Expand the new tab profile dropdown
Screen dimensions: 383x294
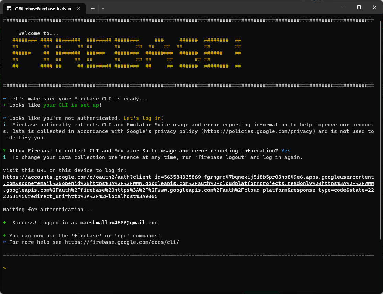tap(103, 9)
